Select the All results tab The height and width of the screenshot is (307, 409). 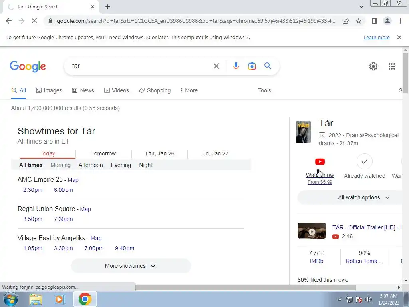pyautogui.click(x=18, y=90)
